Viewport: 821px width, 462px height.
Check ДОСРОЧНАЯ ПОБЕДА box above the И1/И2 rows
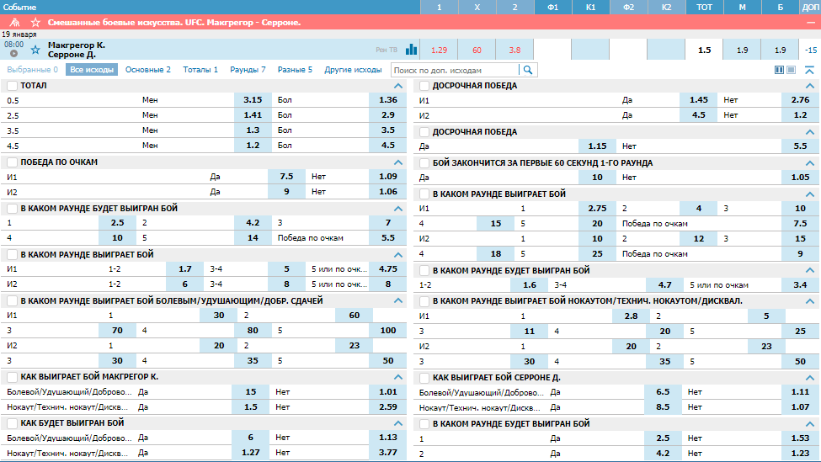coord(424,86)
